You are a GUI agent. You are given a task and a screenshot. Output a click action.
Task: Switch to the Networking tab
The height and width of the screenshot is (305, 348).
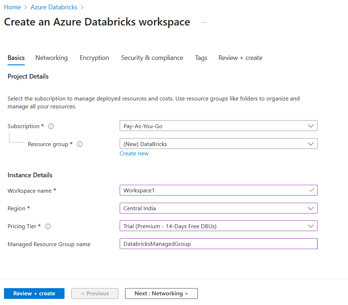[x=52, y=58]
